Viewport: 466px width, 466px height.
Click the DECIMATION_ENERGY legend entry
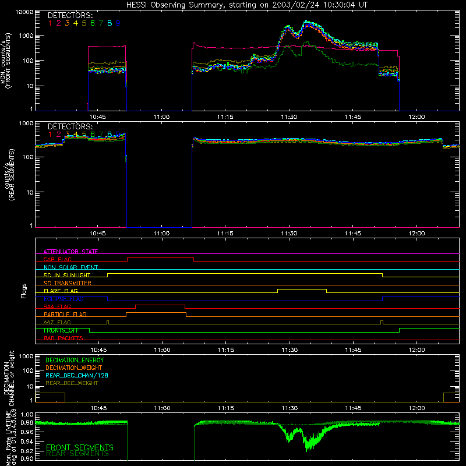(75, 360)
